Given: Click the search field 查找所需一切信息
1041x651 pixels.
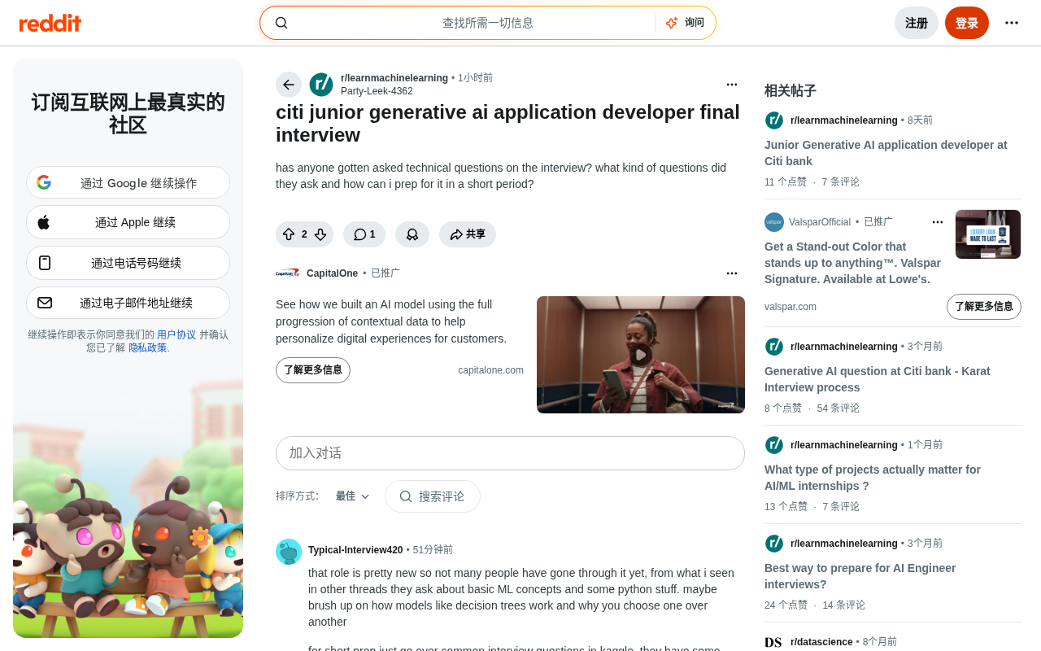Looking at the screenshot, I should (x=488, y=23).
